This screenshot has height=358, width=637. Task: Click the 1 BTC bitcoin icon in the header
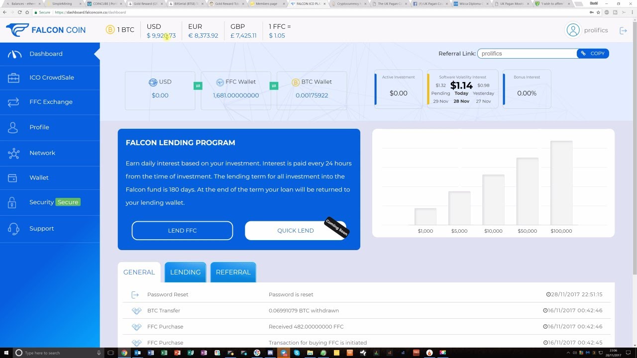point(110,30)
